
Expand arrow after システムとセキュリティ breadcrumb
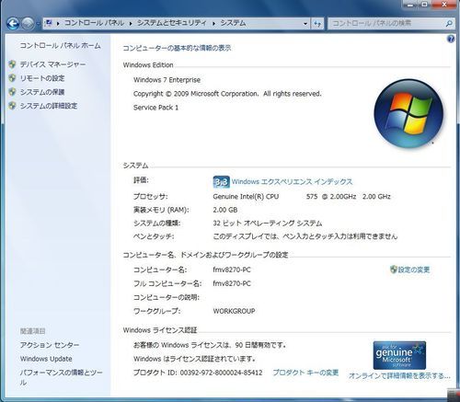point(213,23)
